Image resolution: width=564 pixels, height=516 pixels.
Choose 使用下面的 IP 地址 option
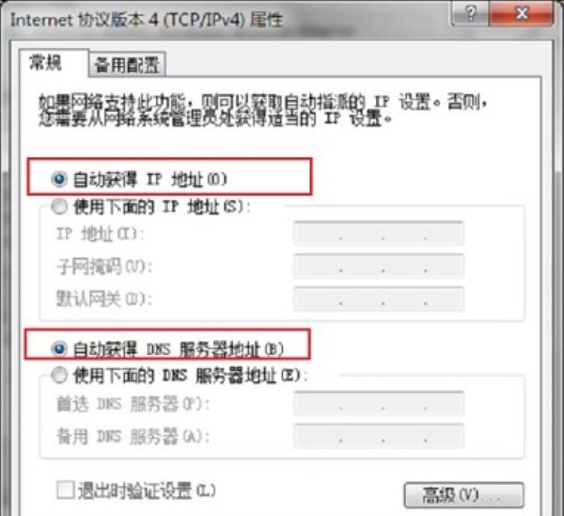(x=59, y=207)
